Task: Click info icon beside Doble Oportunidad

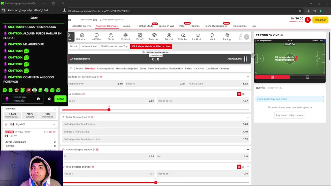Action: click(x=89, y=117)
